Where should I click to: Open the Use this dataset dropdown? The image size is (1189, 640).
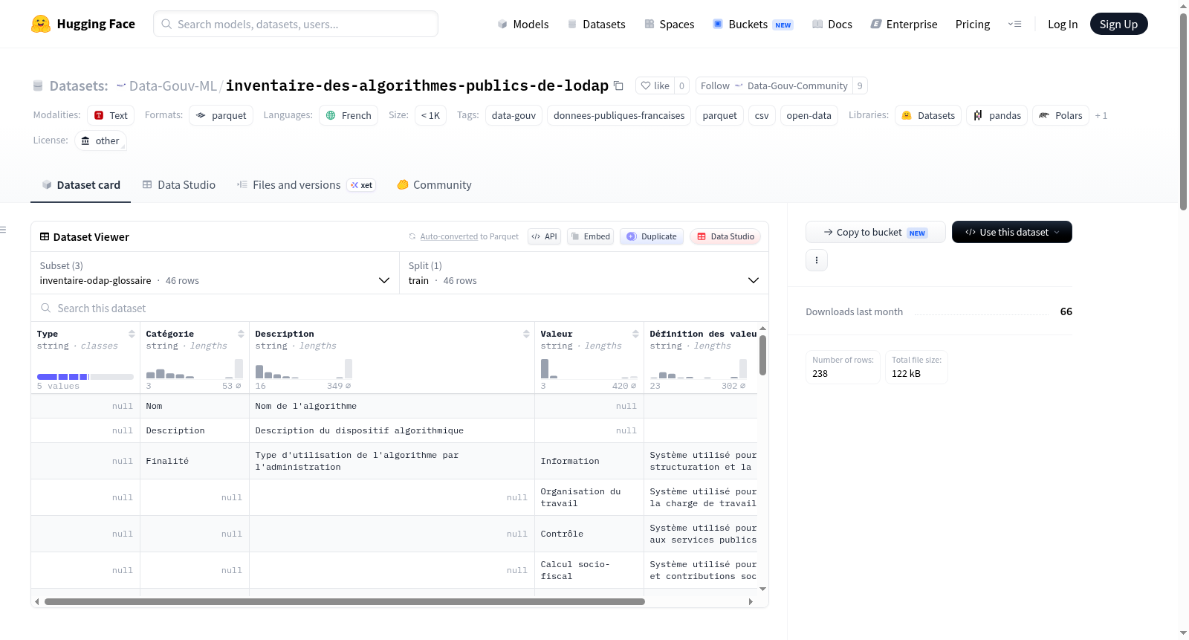(1011, 232)
